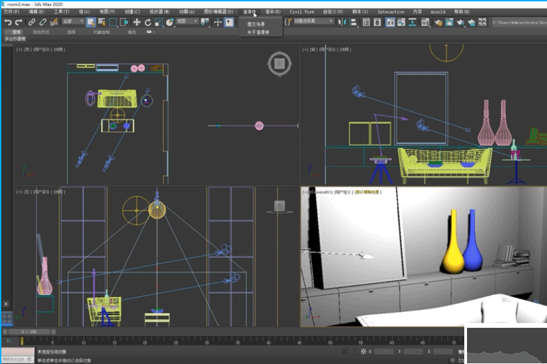
Task: Click the Redo arrow icon
Action: 19,22
